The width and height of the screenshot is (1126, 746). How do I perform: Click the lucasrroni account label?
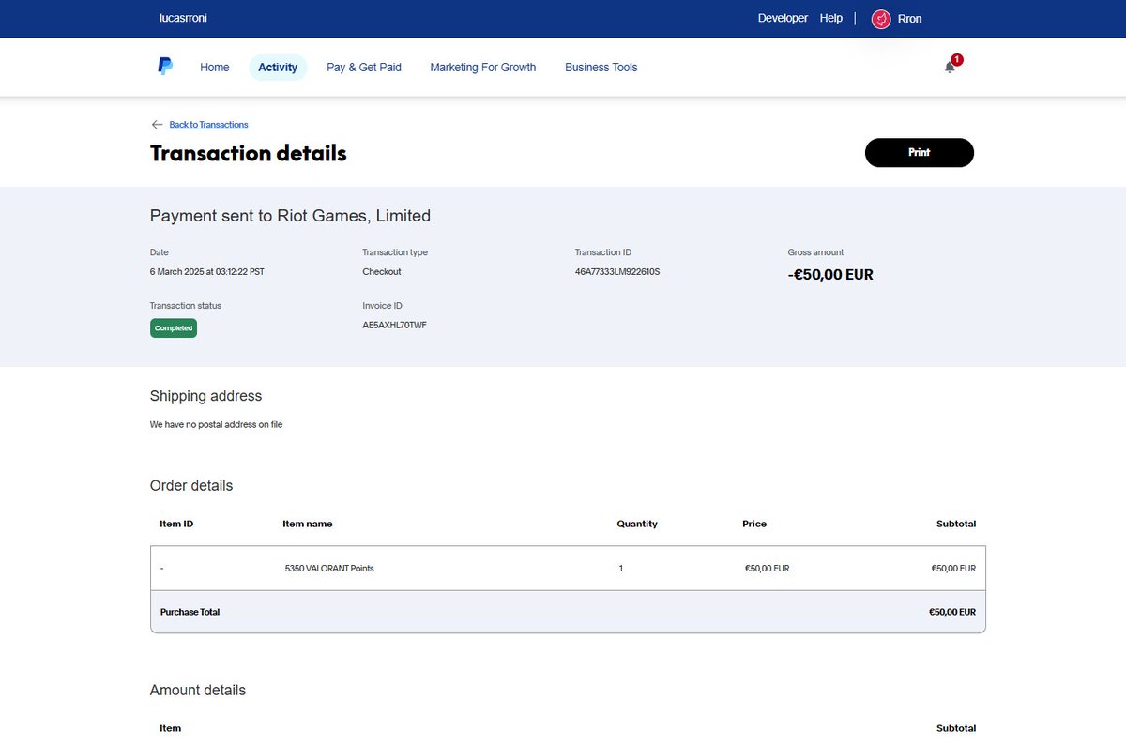(x=184, y=18)
